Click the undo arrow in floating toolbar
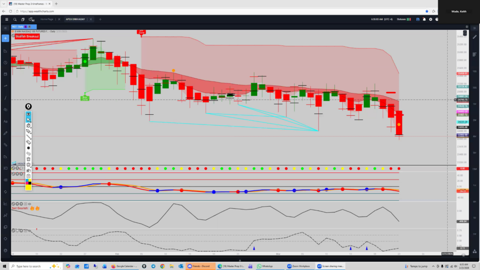Viewport: 480px width, 270px height. click(29, 153)
